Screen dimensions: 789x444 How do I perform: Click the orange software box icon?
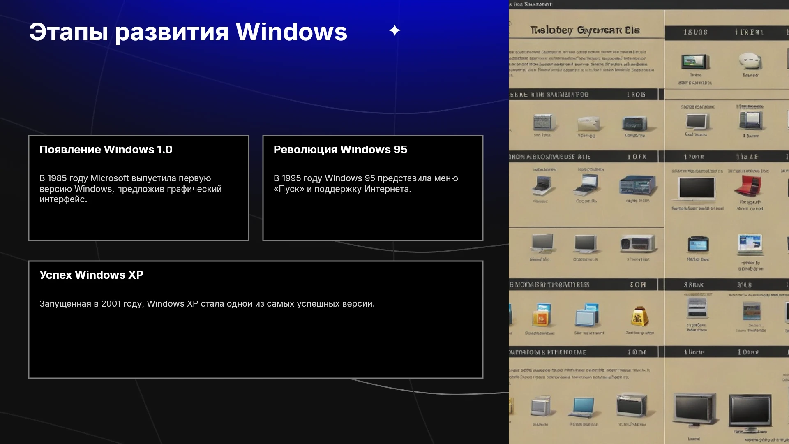tap(542, 316)
